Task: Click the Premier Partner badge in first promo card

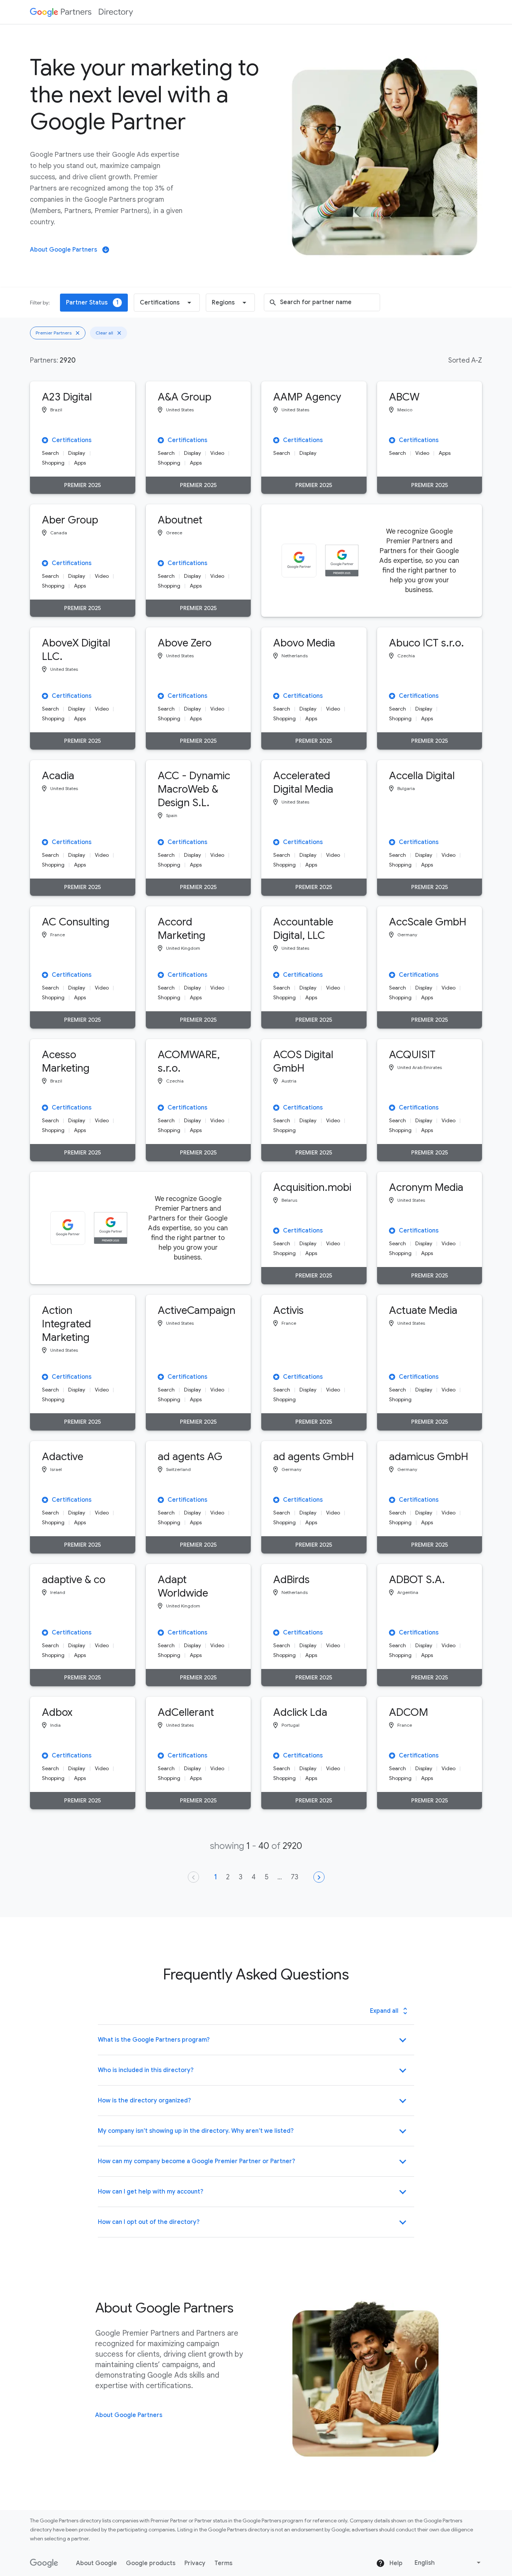Action: (342, 559)
